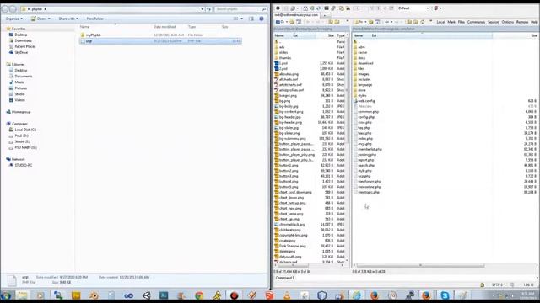Open the Options menu in WinSCP

click(x=507, y=22)
